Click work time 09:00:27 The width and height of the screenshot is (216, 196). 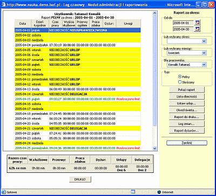[x=56, y=99]
